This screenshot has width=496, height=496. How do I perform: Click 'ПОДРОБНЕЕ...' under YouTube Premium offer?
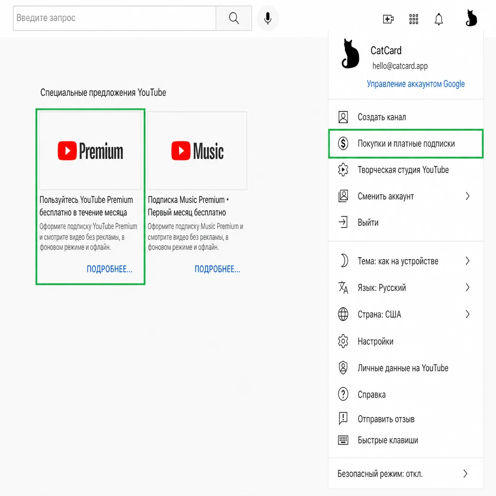click(109, 269)
